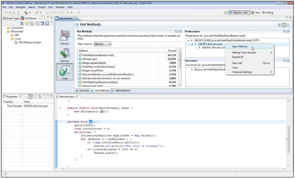This screenshot has height=179, width=295.
Task: Toggle Show Categories in Properties view
Action: tap(30, 96)
